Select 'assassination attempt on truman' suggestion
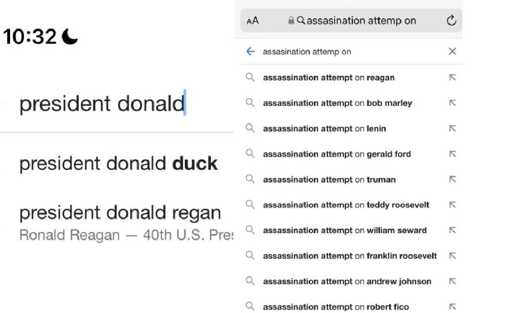Screen dimensions: 521x313 pos(329,179)
